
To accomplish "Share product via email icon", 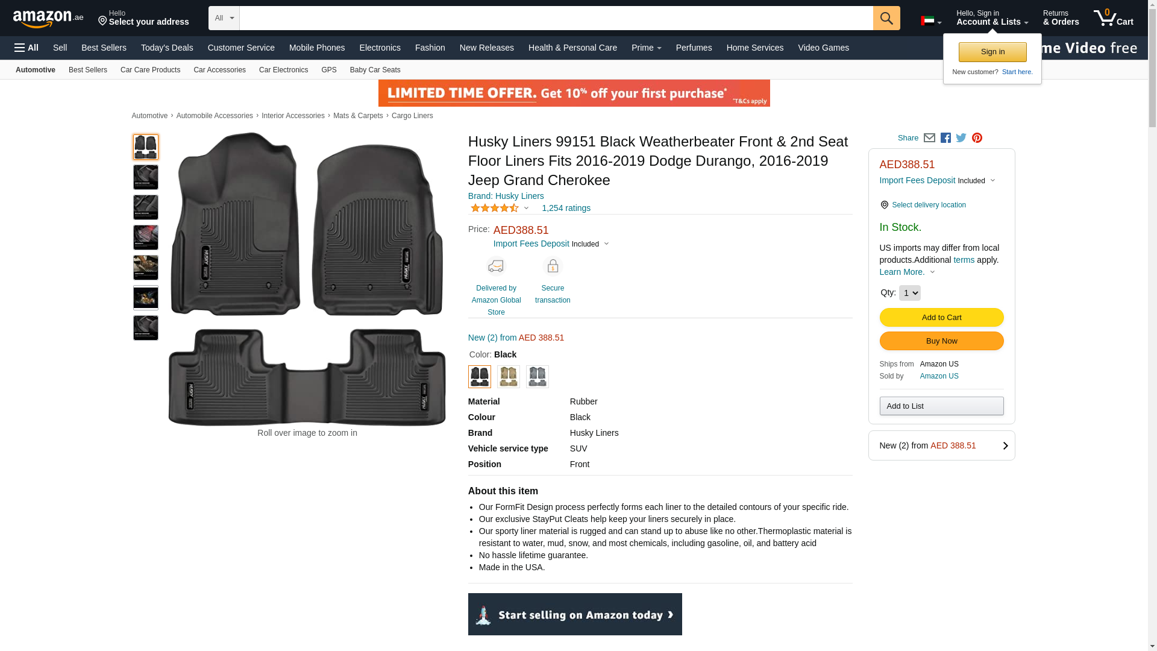I will pos(929,138).
